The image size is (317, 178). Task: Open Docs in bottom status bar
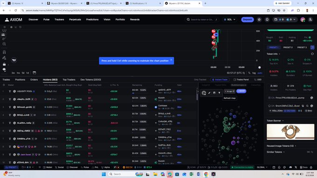point(304,167)
